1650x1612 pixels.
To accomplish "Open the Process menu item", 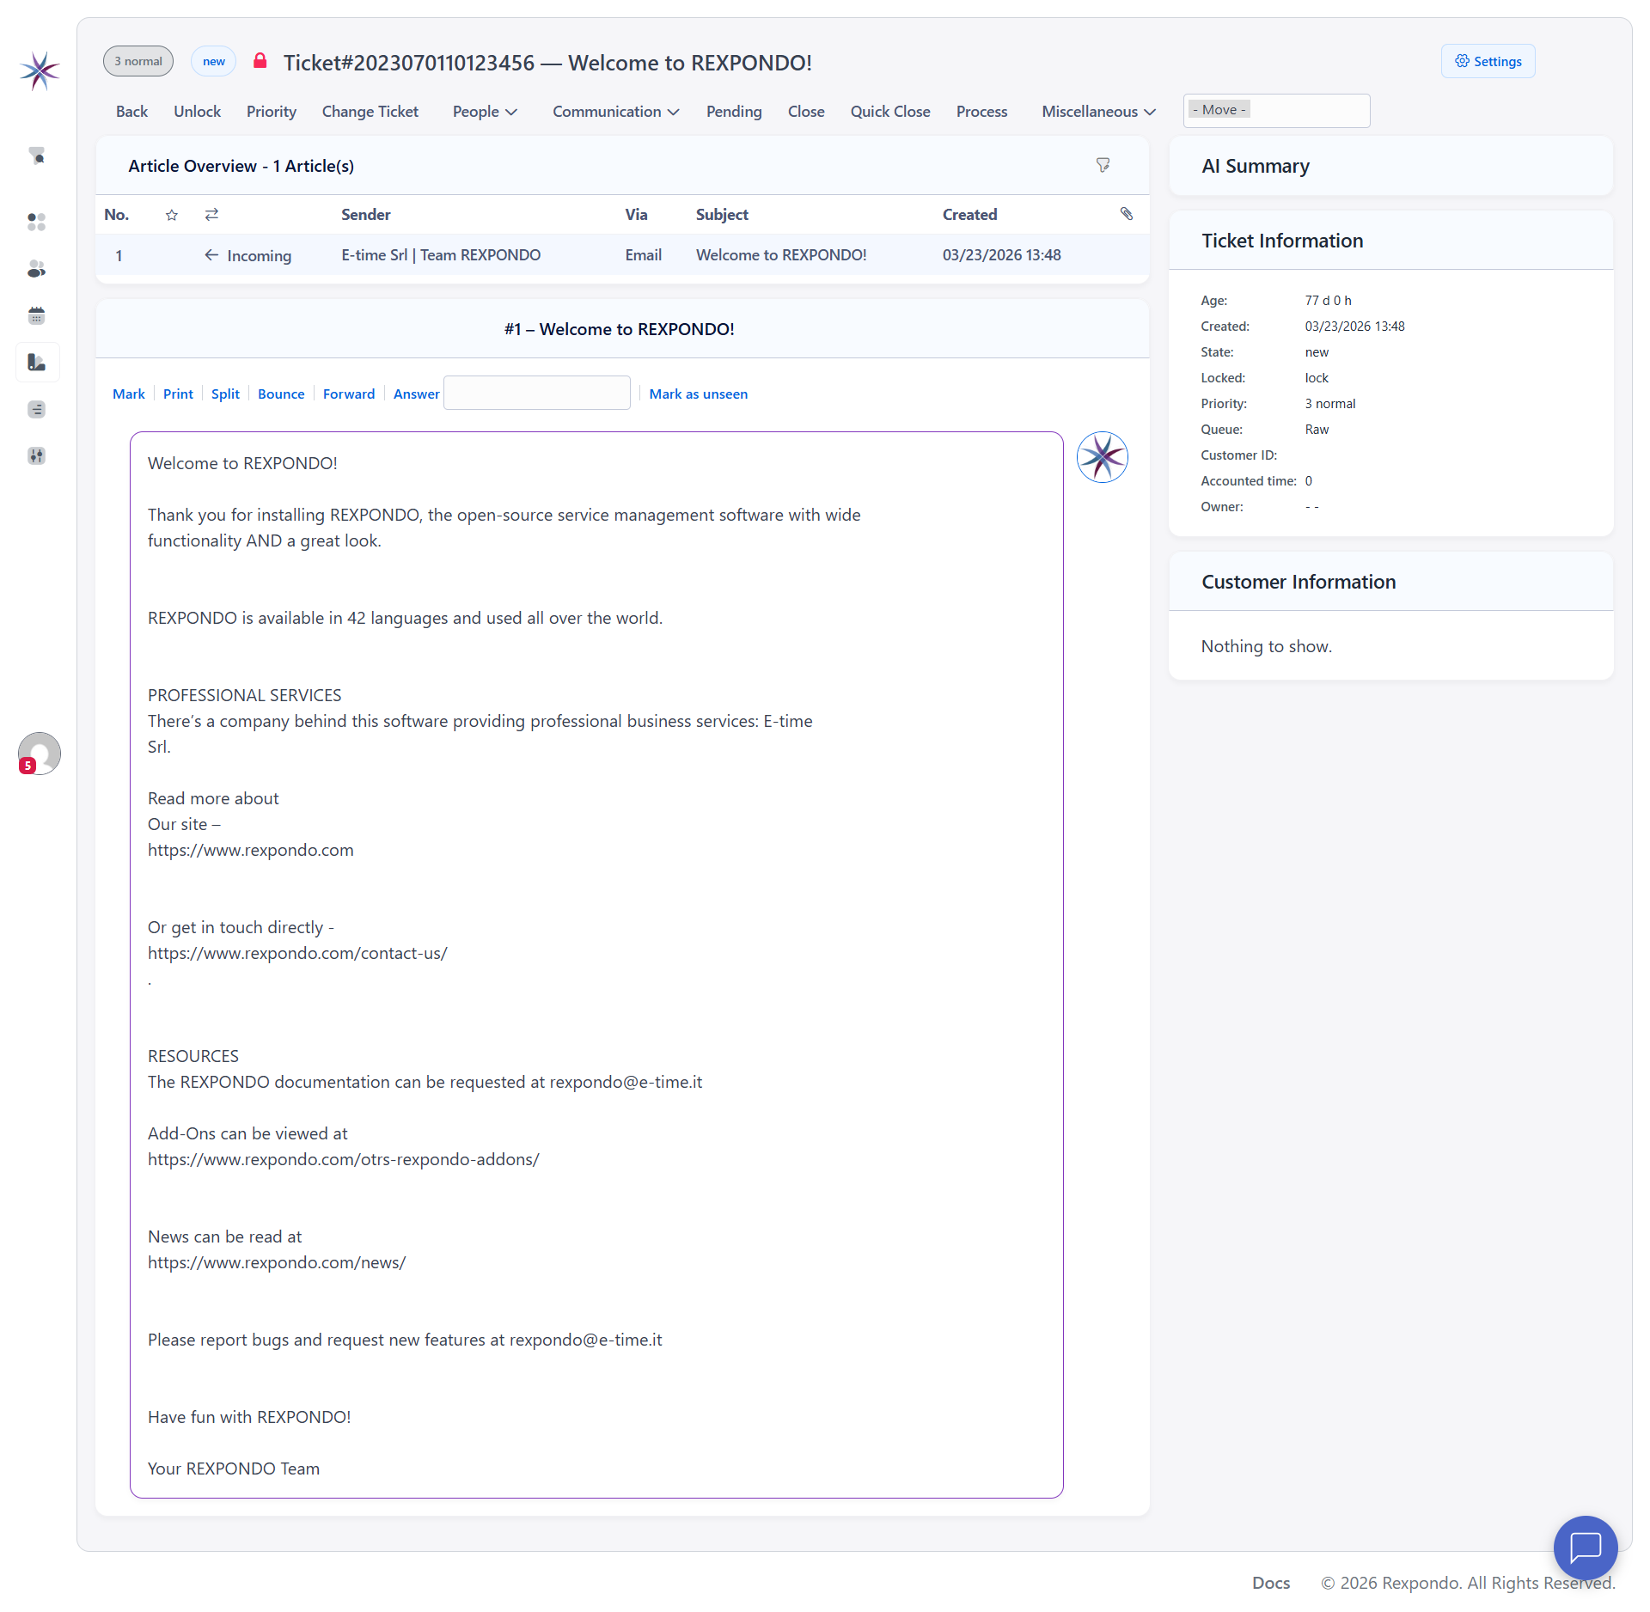I will [x=981, y=112].
